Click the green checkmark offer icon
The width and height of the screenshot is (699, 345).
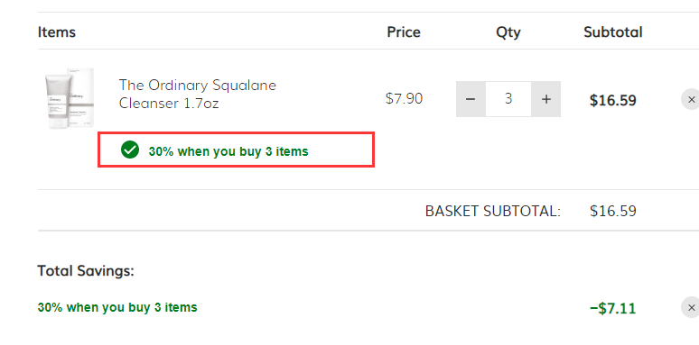[130, 150]
